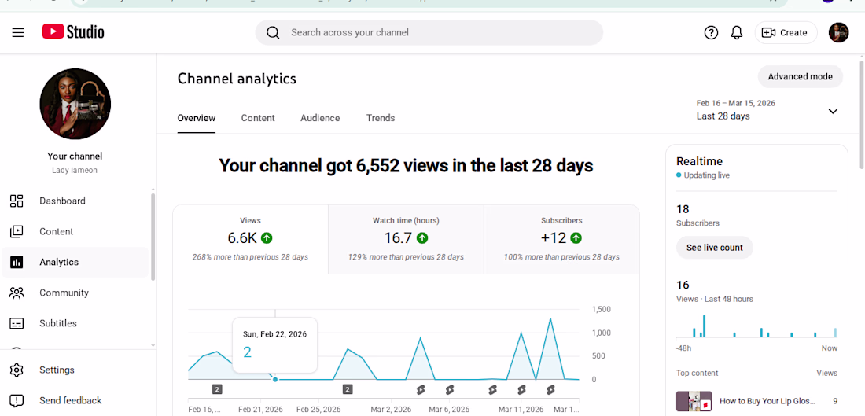This screenshot has width=865, height=416.
Task: Click the Channel analytics heading
Action: coord(237,79)
